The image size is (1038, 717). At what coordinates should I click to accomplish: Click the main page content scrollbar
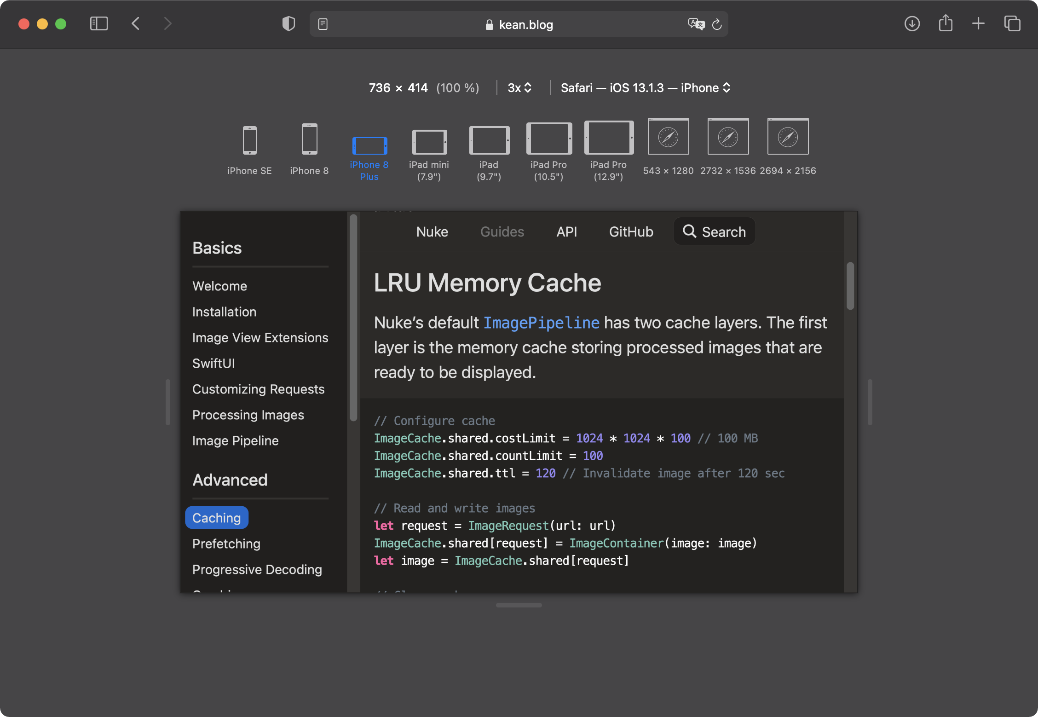pyautogui.click(x=850, y=286)
